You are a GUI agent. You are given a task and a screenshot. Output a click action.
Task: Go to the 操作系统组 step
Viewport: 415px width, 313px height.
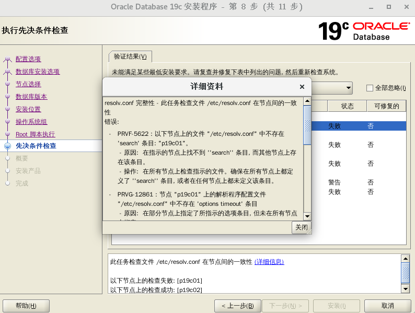[x=31, y=122]
